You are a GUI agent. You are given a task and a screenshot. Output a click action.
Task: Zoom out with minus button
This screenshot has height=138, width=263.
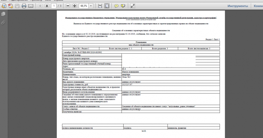click(x=67, y=6)
